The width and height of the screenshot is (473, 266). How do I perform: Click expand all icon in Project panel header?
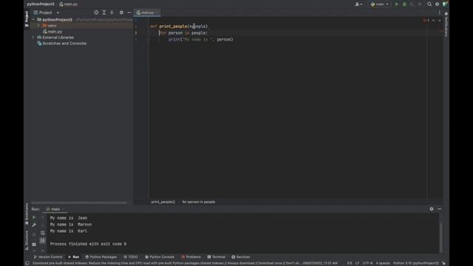(104, 13)
